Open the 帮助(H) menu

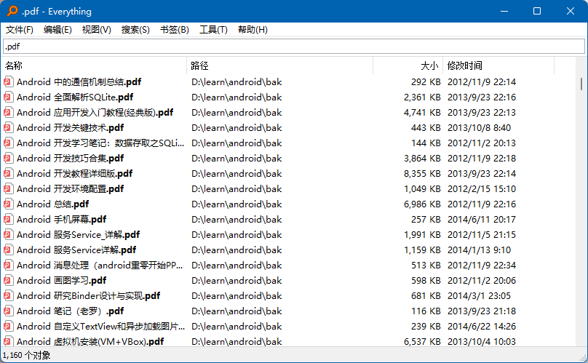point(253,30)
